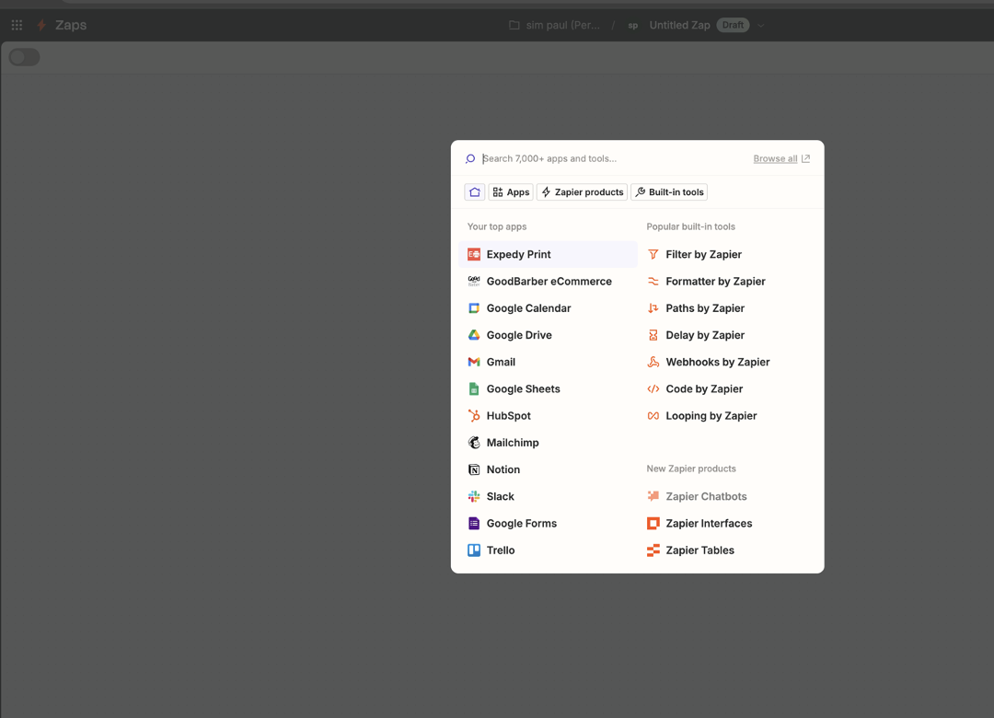Click the Webhooks by Zapier icon
Viewport: 994px width, 718px height.
653,362
